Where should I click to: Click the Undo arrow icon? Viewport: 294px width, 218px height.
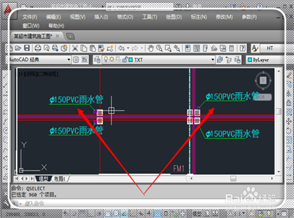click(x=122, y=48)
